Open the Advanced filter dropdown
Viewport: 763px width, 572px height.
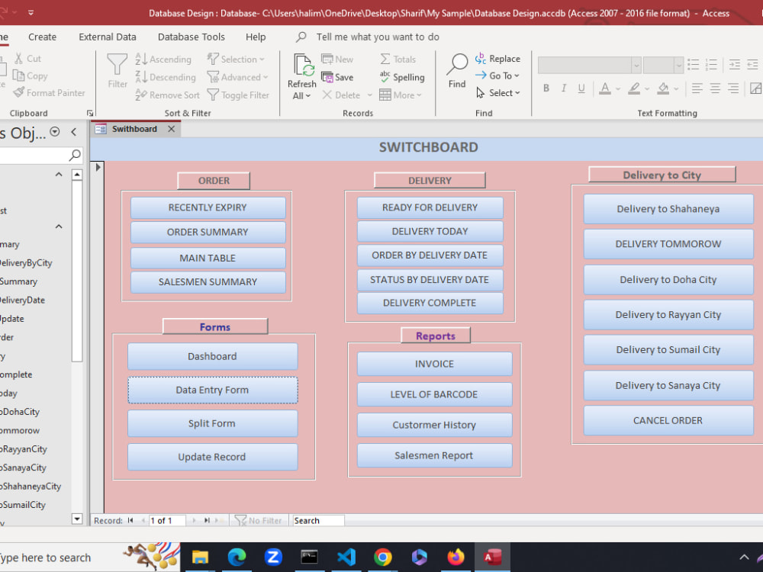pyautogui.click(x=237, y=77)
